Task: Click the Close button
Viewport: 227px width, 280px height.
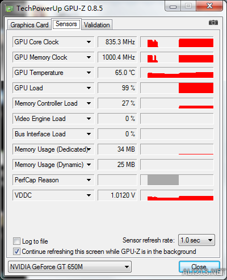Action: (x=199, y=267)
